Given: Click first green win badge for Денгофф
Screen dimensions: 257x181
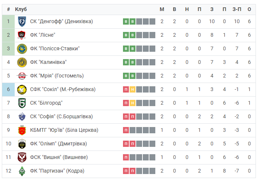Looking at the screenshot, I should pyautogui.click(x=126, y=21).
